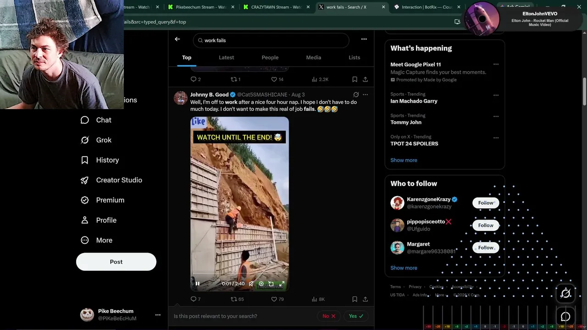Pause the work fails video
The image size is (587, 330).
tap(198, 284)
